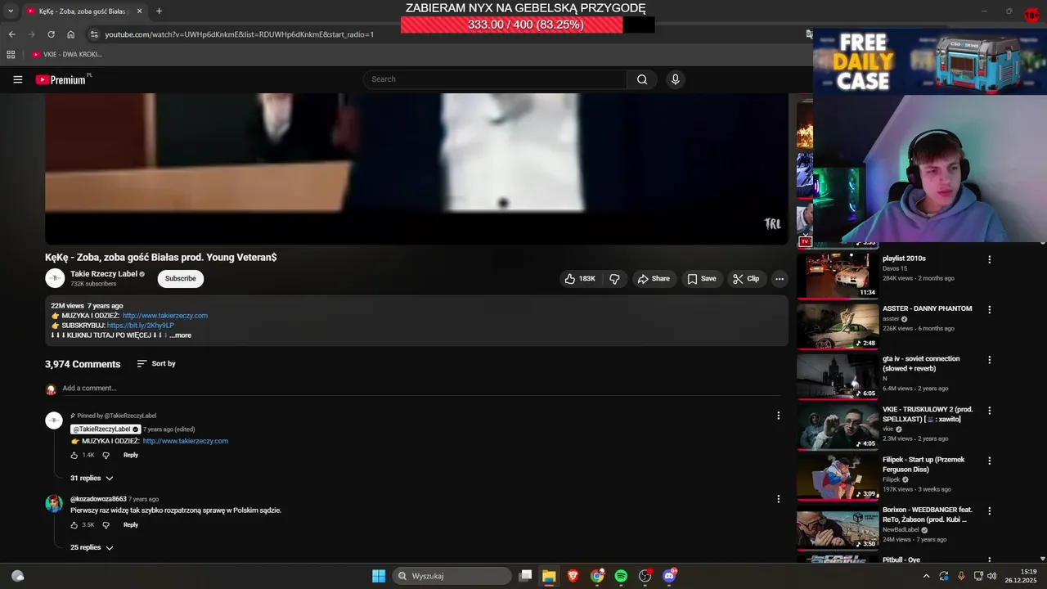View site information icon in address bar
1047x589 pixels.
click(x=94, y=34)
